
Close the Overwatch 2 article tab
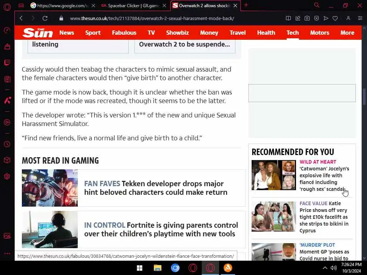point(235,6)
